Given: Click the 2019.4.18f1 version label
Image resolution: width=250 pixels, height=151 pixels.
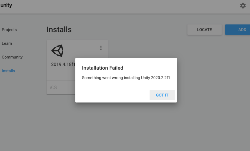Looking at the screenshot, I should click(x=63, y=64).
